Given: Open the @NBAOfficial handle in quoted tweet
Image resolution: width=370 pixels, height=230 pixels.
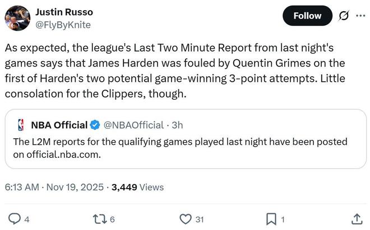Looking at the screenshot, I should (x=134, y=125).
